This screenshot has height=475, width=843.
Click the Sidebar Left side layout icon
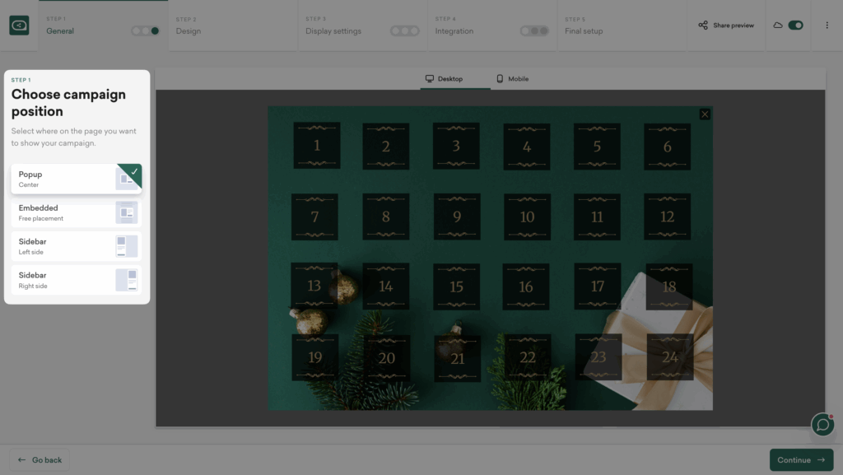(x=127, y=246)
